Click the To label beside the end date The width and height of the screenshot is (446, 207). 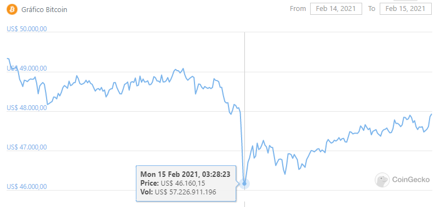(x=372, y=9)
